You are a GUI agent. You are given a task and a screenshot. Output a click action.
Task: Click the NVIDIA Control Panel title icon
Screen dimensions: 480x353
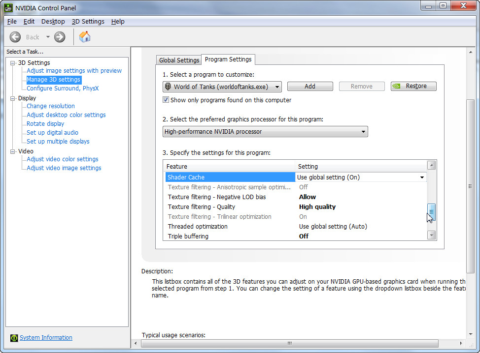(8, 8)
